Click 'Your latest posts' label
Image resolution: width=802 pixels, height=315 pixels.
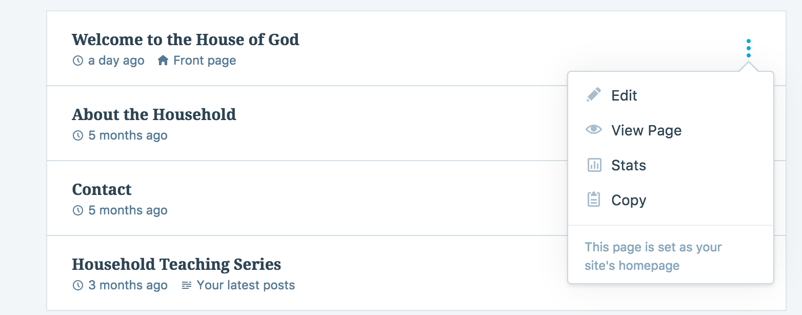click(246, 285)
